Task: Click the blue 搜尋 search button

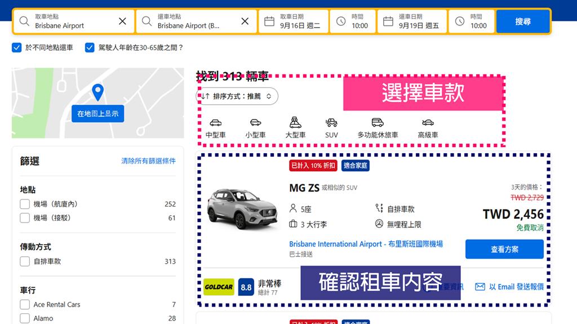Action: click(x=523, y=21)
